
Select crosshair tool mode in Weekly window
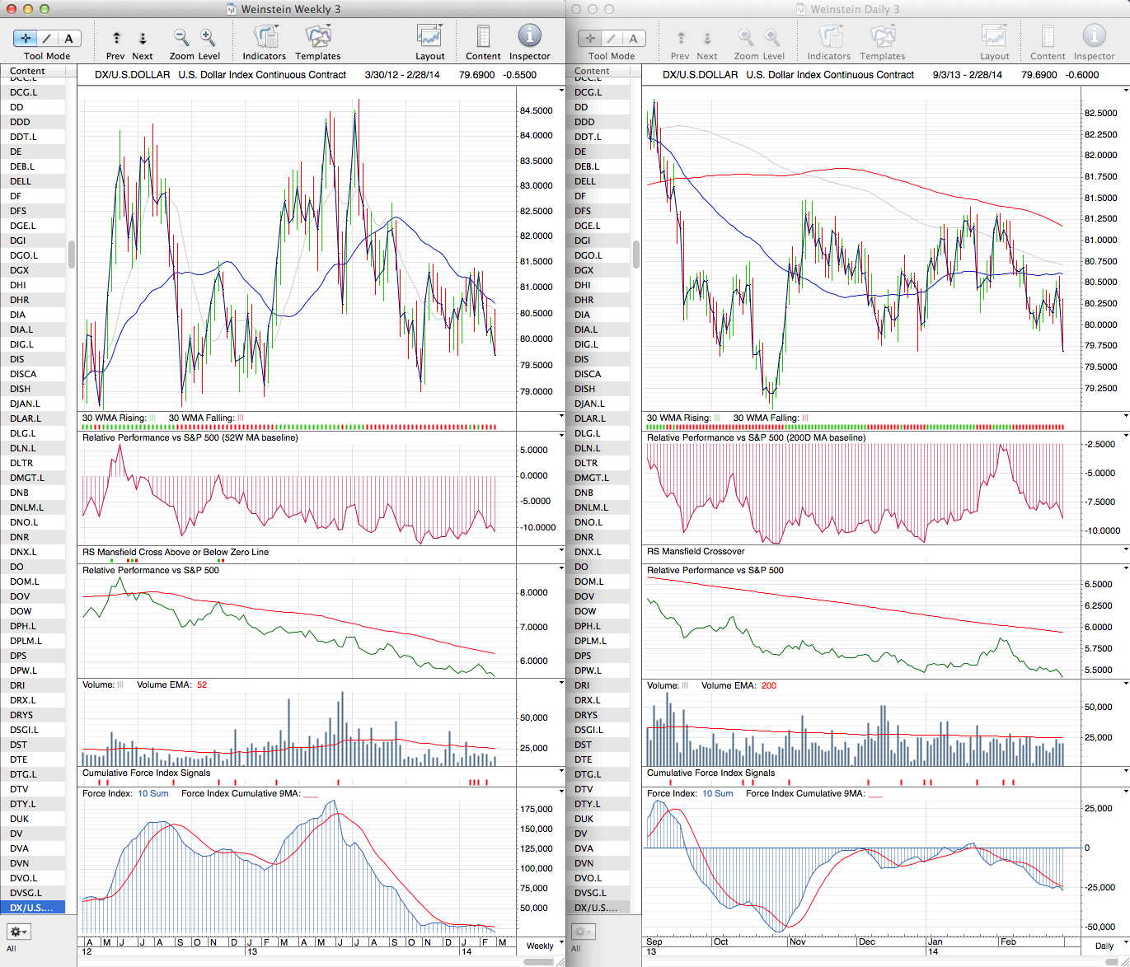(26, 38)
